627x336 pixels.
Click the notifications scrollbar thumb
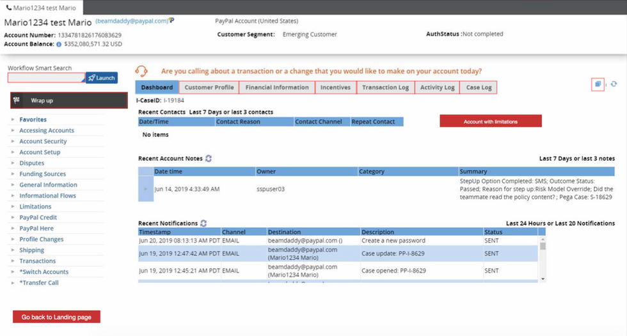(543, 246)
